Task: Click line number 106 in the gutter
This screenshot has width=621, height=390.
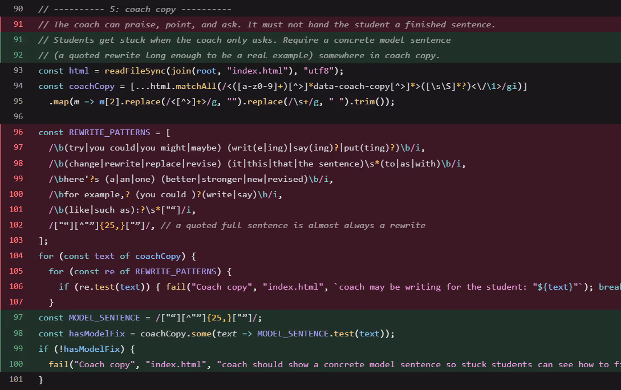Action: pyautogui.click(x=16, y=287)
